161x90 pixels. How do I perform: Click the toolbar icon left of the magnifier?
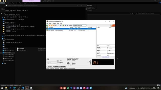click(66, 25)
